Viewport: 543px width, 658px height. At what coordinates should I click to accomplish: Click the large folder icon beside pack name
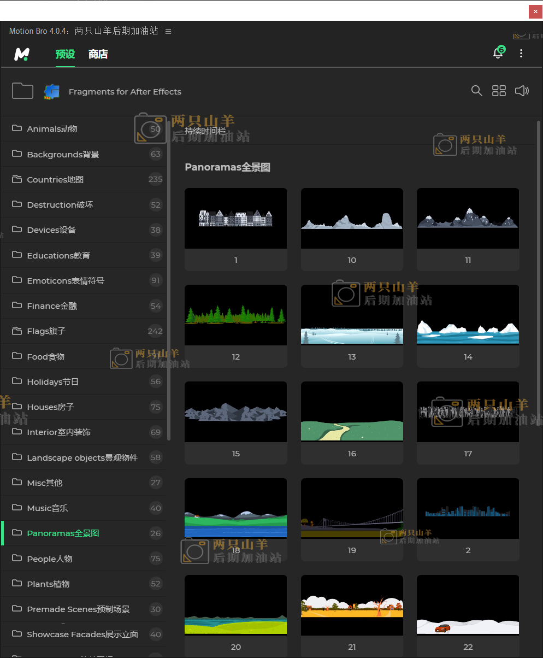[x=22, y=91]
